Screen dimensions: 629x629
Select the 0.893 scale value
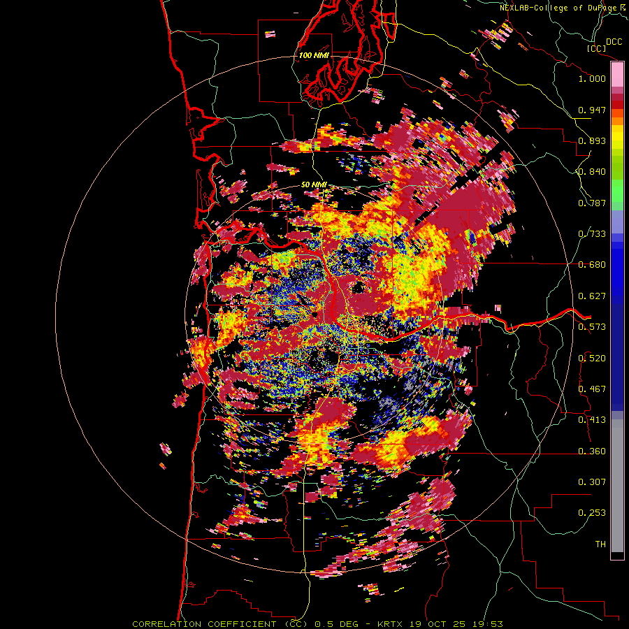point(592,140)
